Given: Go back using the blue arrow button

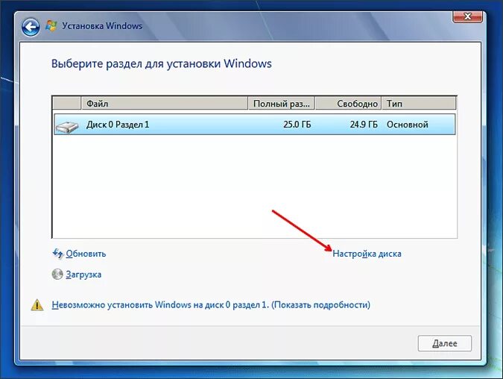Looking at the screenshot, I should (31, 27).
